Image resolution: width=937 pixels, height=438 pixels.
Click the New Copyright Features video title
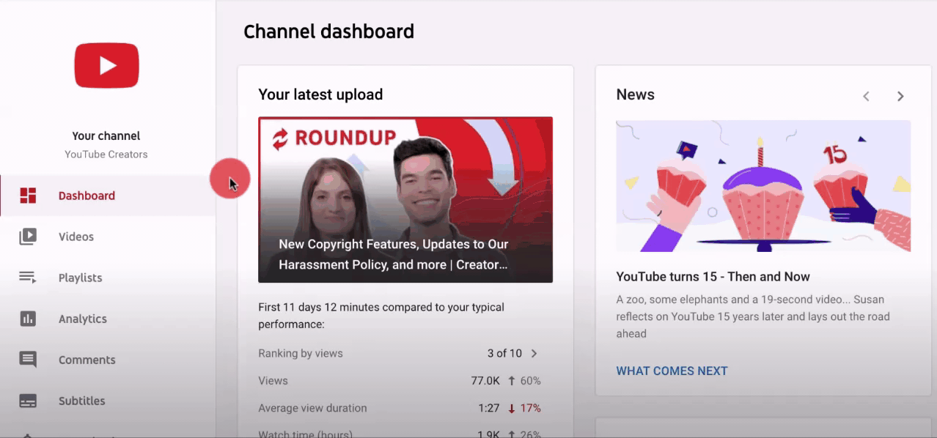click(x=394, y=254)
